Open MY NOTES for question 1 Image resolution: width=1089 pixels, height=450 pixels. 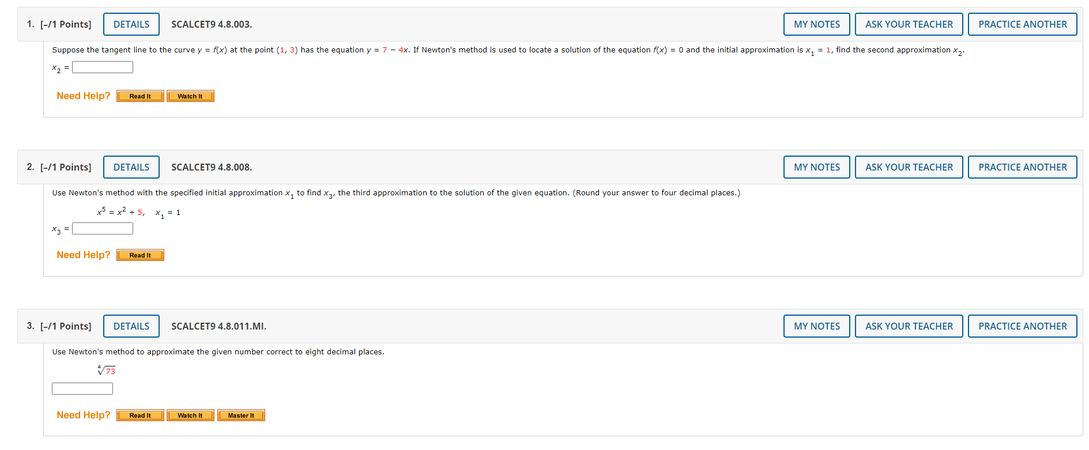point(816,24)
